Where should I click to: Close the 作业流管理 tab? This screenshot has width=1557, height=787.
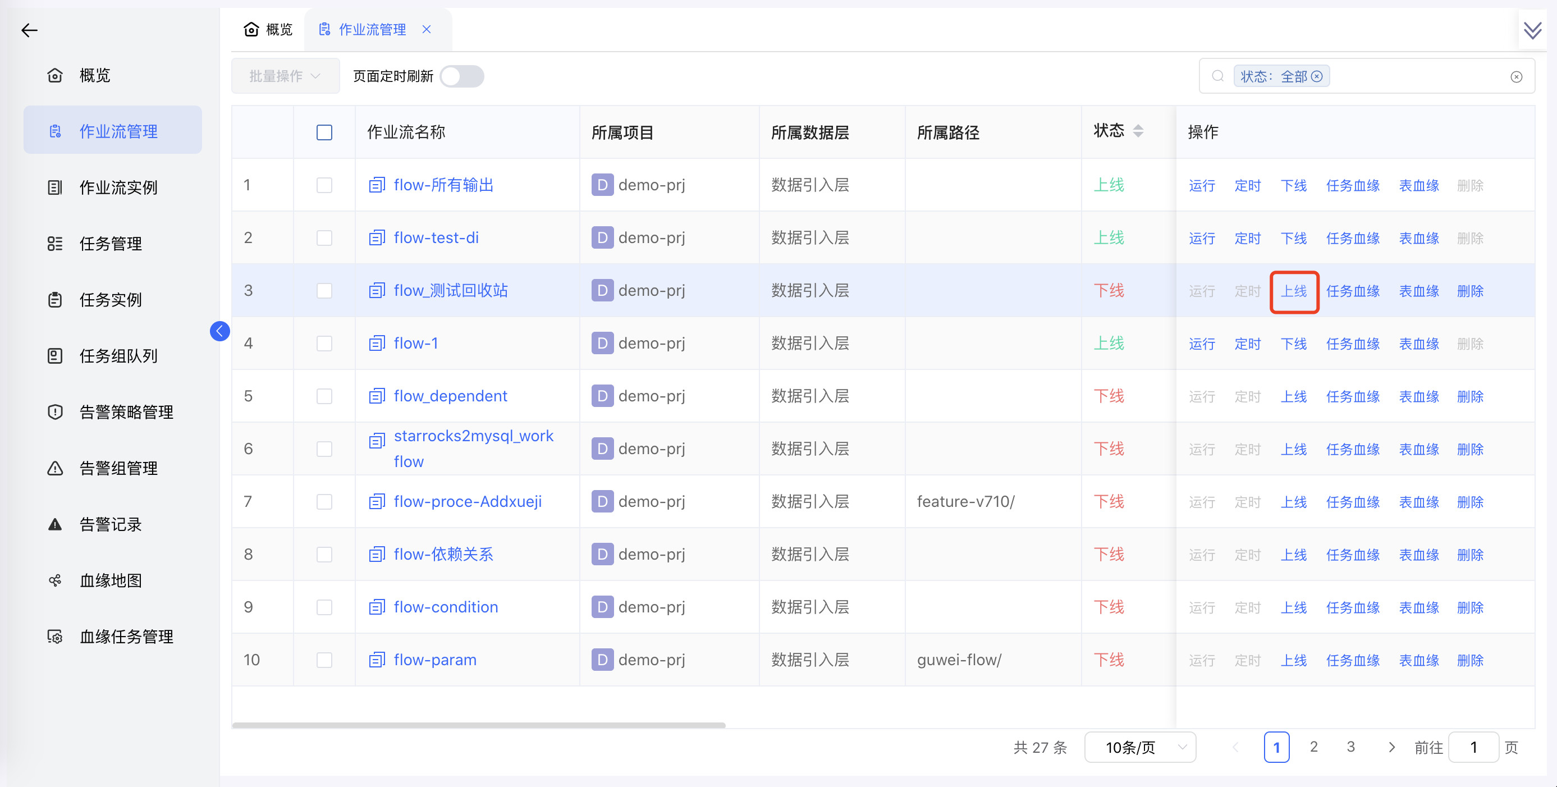pos(427,29)
